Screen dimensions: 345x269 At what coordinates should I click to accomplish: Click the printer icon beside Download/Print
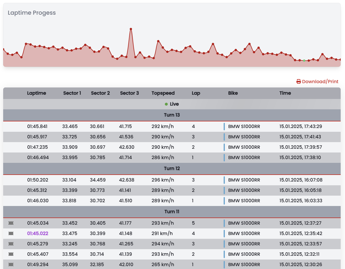(299, 82)
